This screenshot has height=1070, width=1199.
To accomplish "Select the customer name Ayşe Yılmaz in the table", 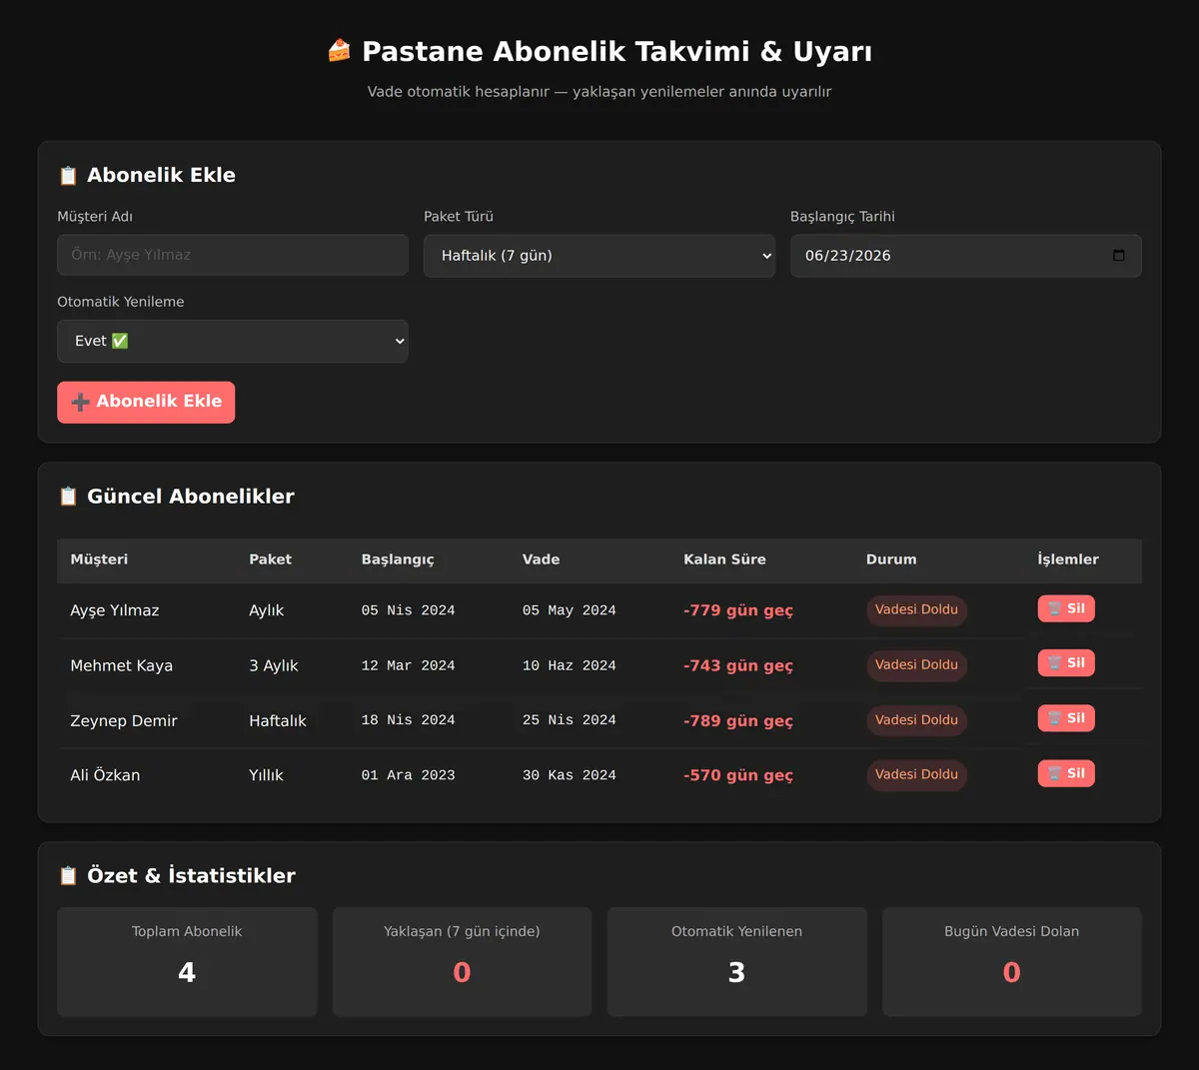I will 115,610.
